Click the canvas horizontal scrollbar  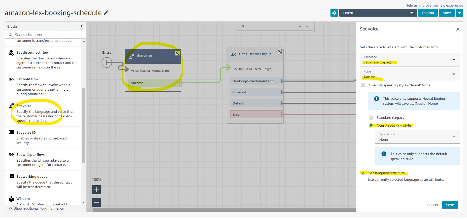(x=224, y=210)
